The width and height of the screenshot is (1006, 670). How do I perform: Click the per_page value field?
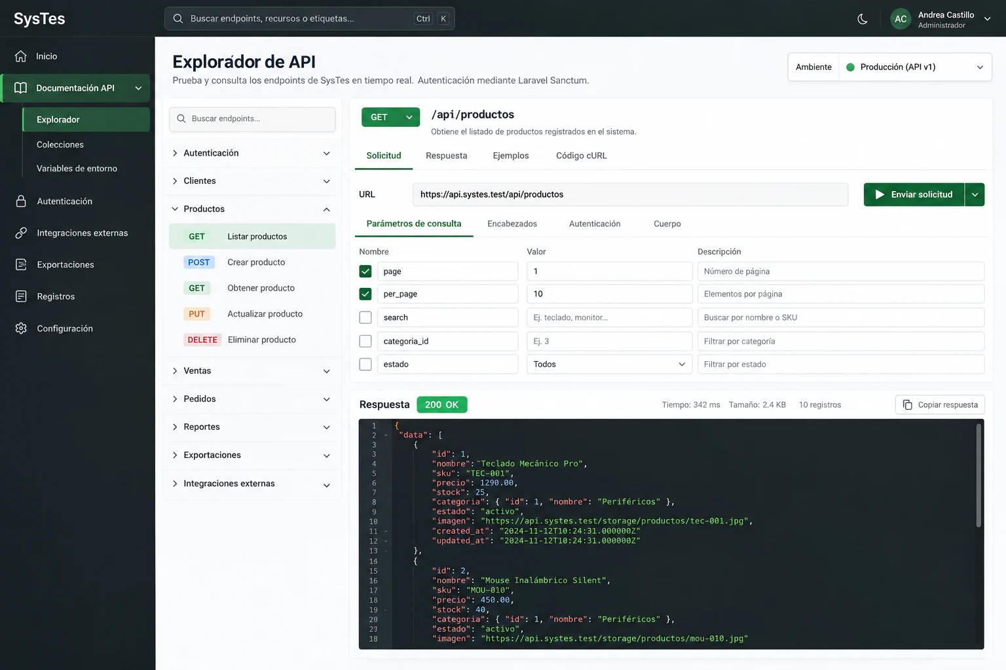pyautogui.click(x=609, y=294)
